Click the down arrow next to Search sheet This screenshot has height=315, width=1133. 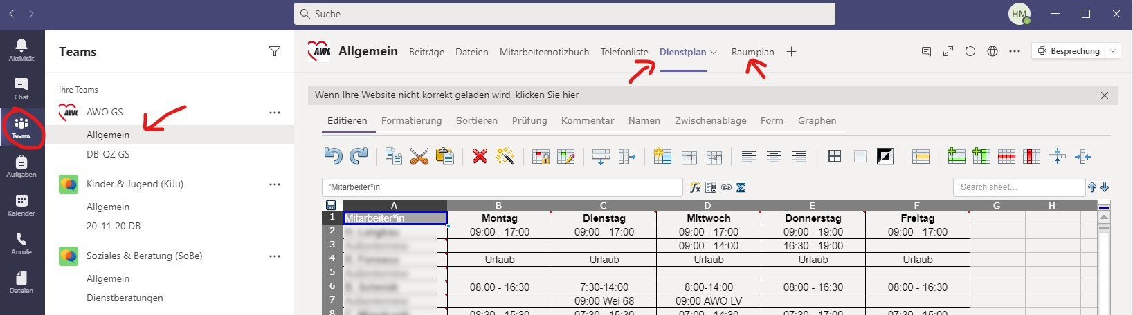tap(1105, 187)
